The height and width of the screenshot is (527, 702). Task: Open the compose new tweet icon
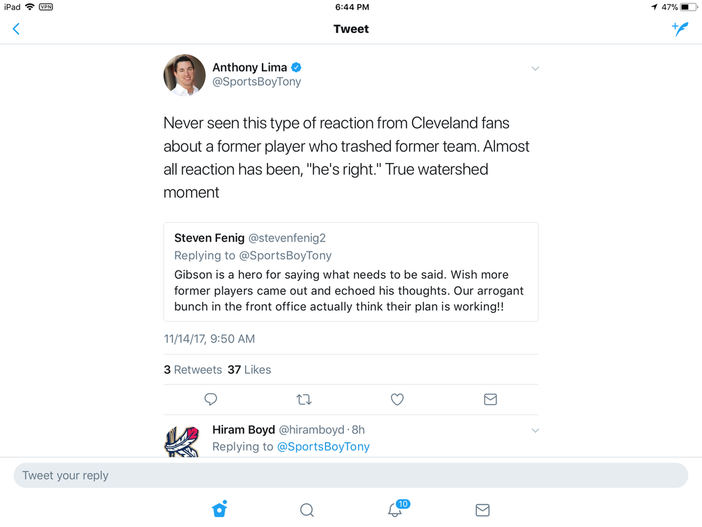pyautogui.click(x=680, y=29)
